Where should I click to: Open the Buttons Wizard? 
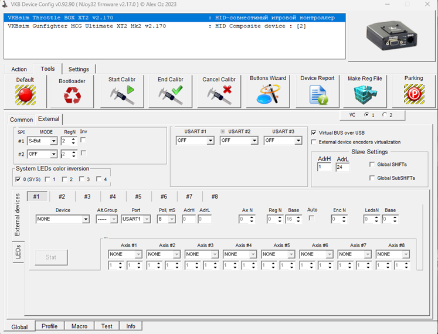pos(267,94)
